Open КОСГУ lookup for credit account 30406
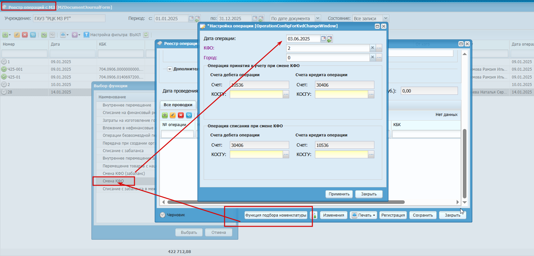 (371, 94)
